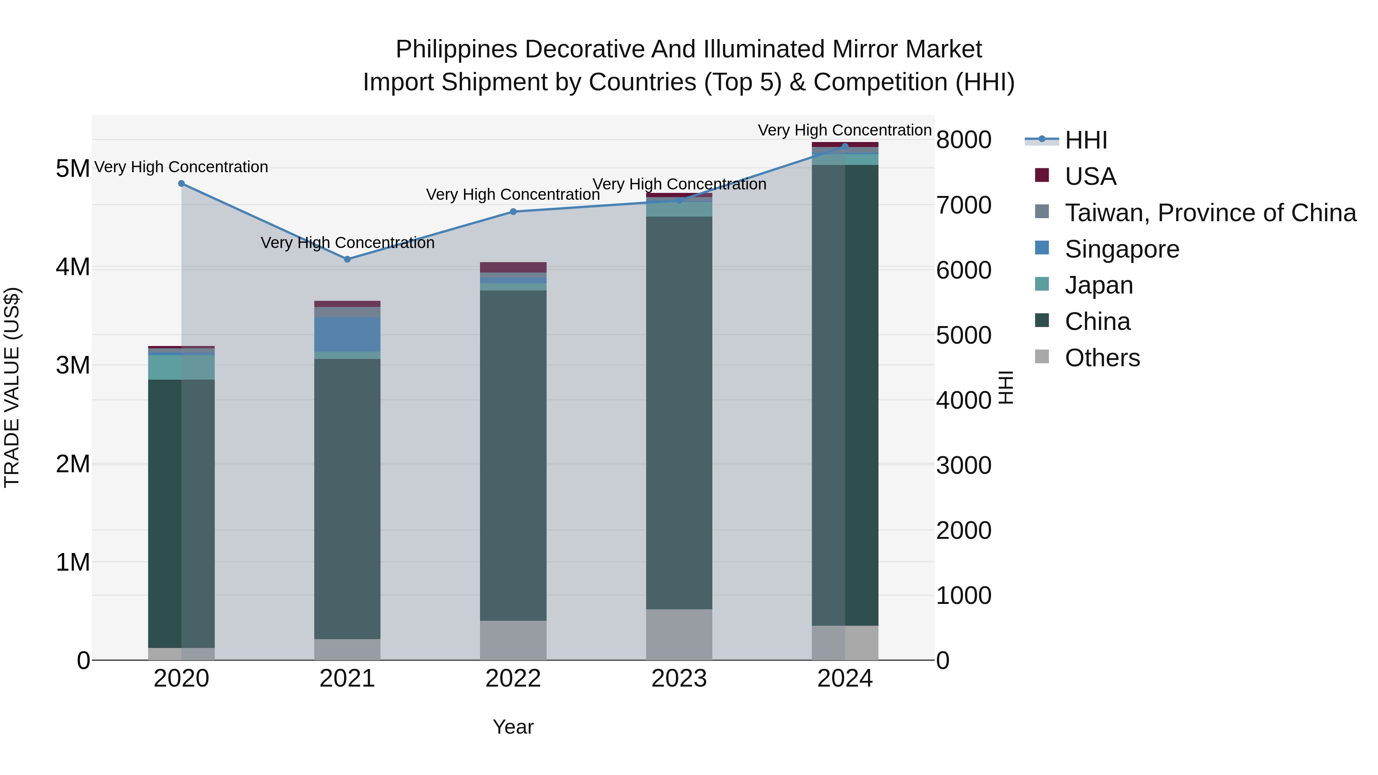Click the Others gray segment in 2024 bar

pos(845,643)
